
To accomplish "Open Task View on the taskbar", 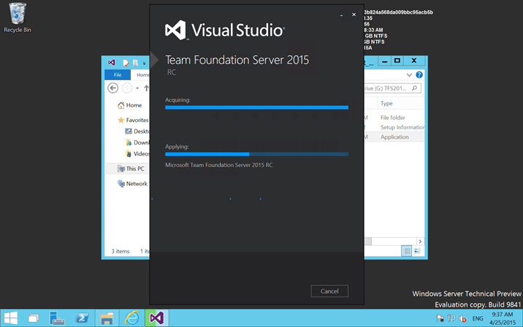I will click(33, 318).
